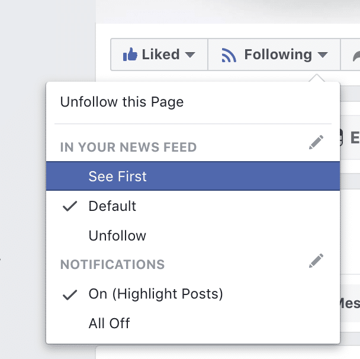Select On (Highlight Posts) notifications option
Image resolution: width=360 pixels, height=359 pixels.
pyautogui.click(x=193, y=294)
